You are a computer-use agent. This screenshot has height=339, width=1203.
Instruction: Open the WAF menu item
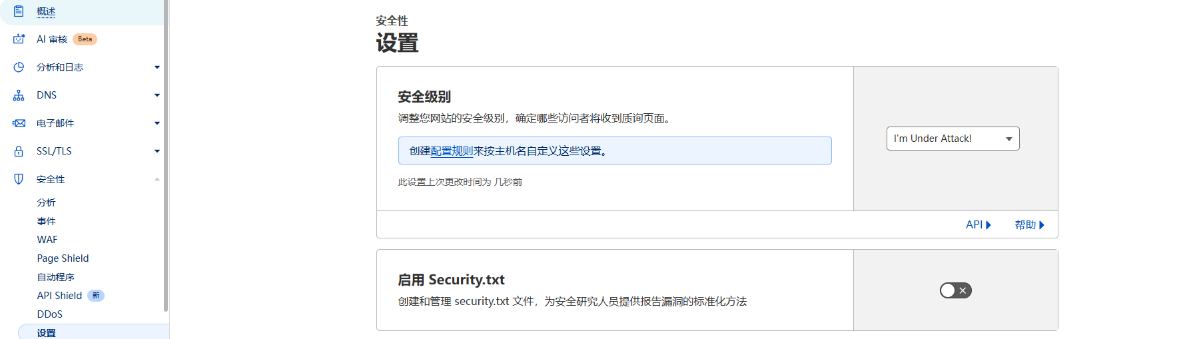pyautogui.click(x=47, y=240)
